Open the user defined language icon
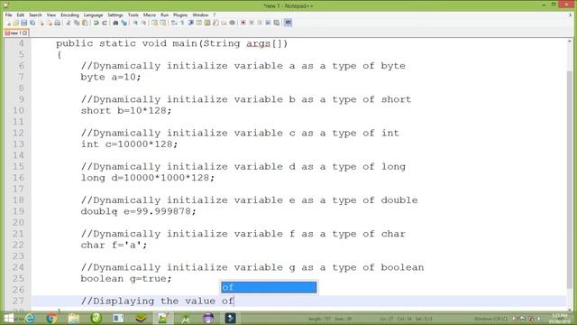 pos(199,23)
